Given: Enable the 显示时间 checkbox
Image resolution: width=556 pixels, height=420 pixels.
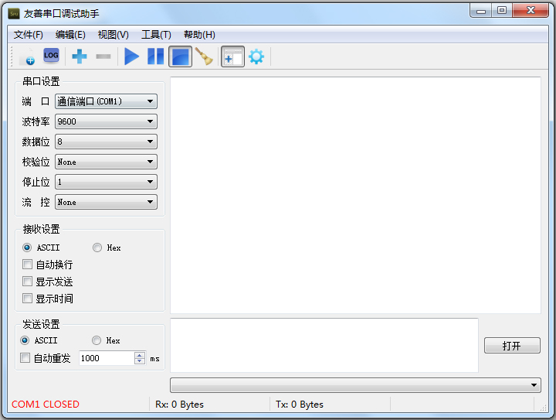Looking at the screenshot, I should point(28,299).
